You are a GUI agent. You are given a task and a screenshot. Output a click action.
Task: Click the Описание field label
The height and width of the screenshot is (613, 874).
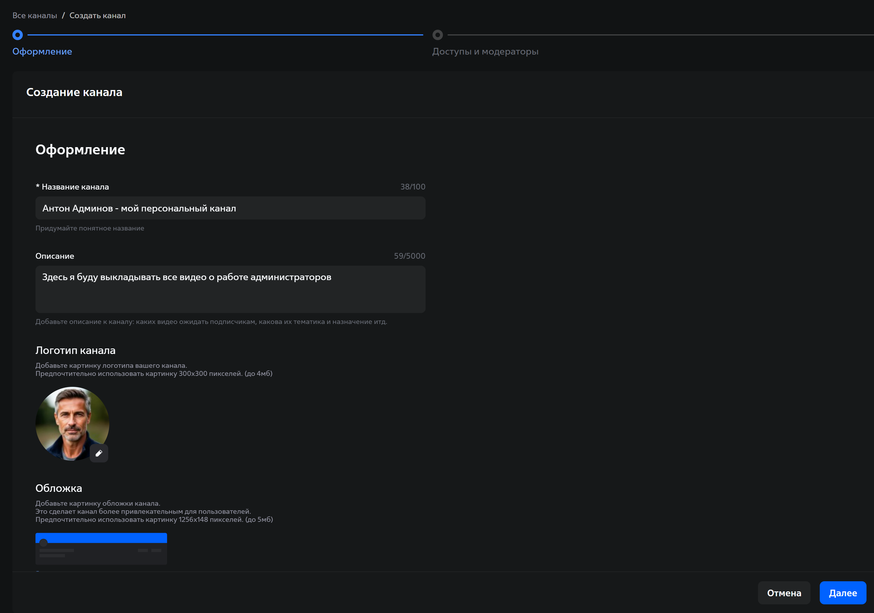pos(55,256)
